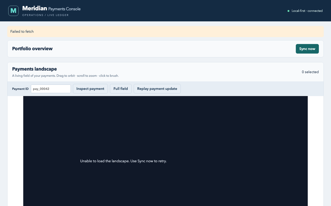Click the 'Local-first · connected' status text
Viewport: 331px width, 206px height.
tap(307, 11)
